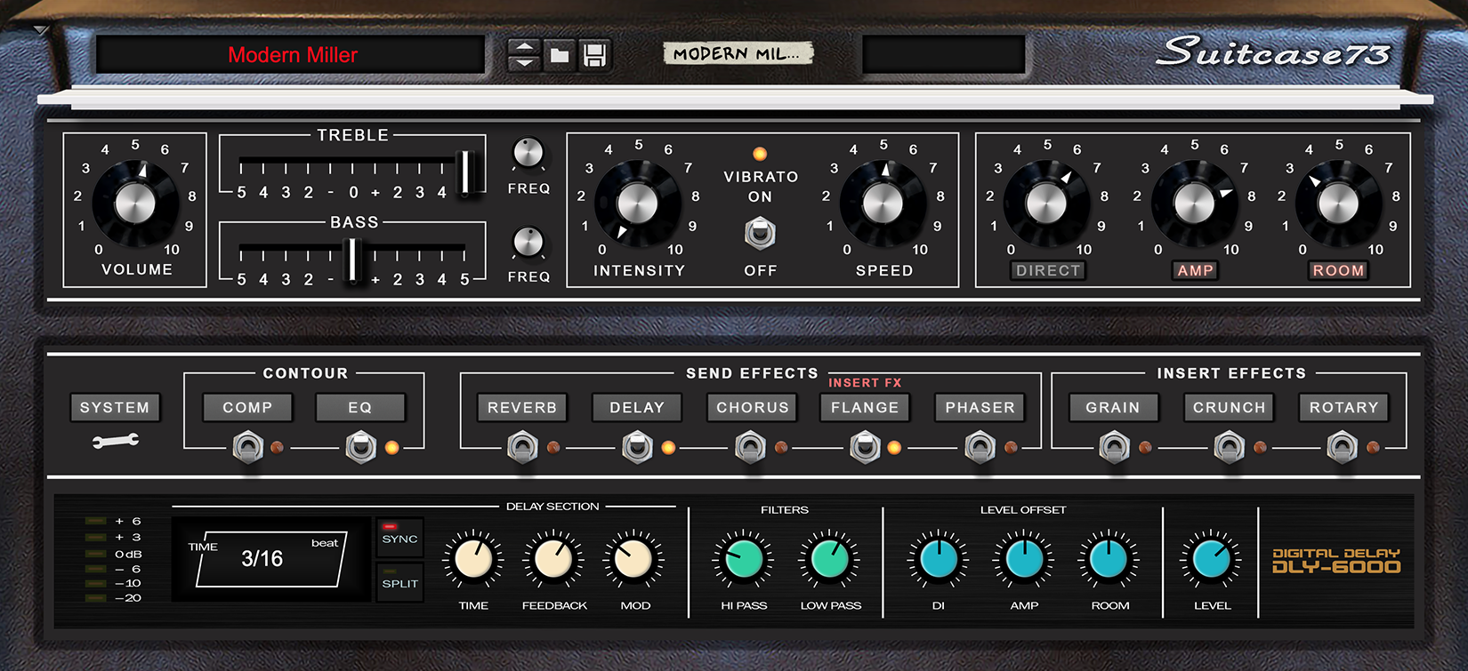Click the 3/16 delay time display
This screenshot has height=671, width=1468.
click(270, 559)
